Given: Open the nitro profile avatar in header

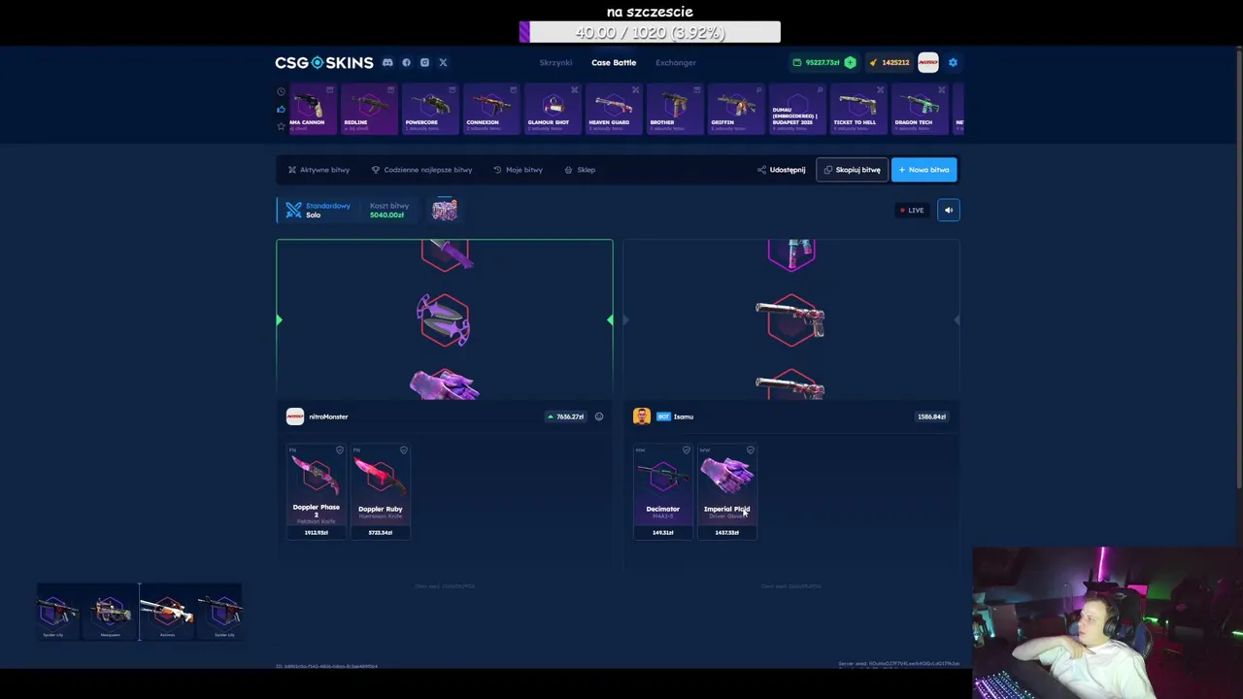Looking at the screenshot, I should [x=928, y=62].
